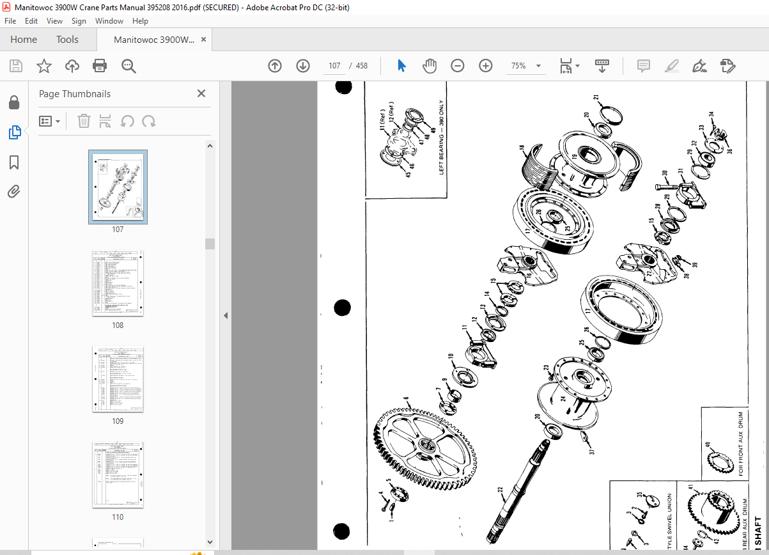This screenshot has width=769, height=555.
Task: Zoom in with the plus circle icon
Action: click(x=486, y=66)
